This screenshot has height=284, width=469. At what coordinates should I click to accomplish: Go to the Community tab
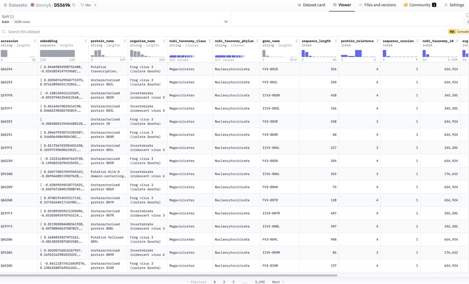(420, 5)
